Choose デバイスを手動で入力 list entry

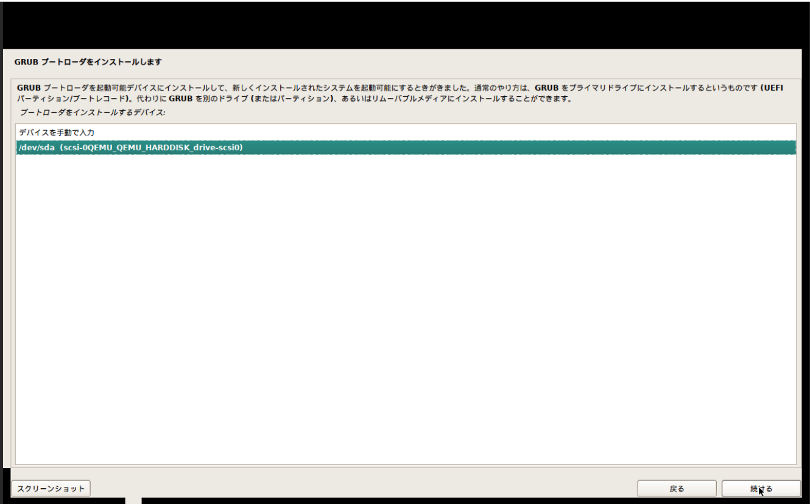[406, 132]
